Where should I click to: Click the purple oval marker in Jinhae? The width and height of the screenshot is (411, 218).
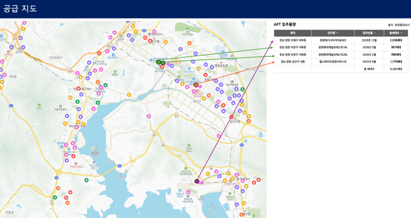(x=197, y=181)
